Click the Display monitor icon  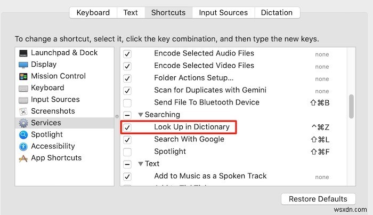pyautogui.click(x=23, y=65)
